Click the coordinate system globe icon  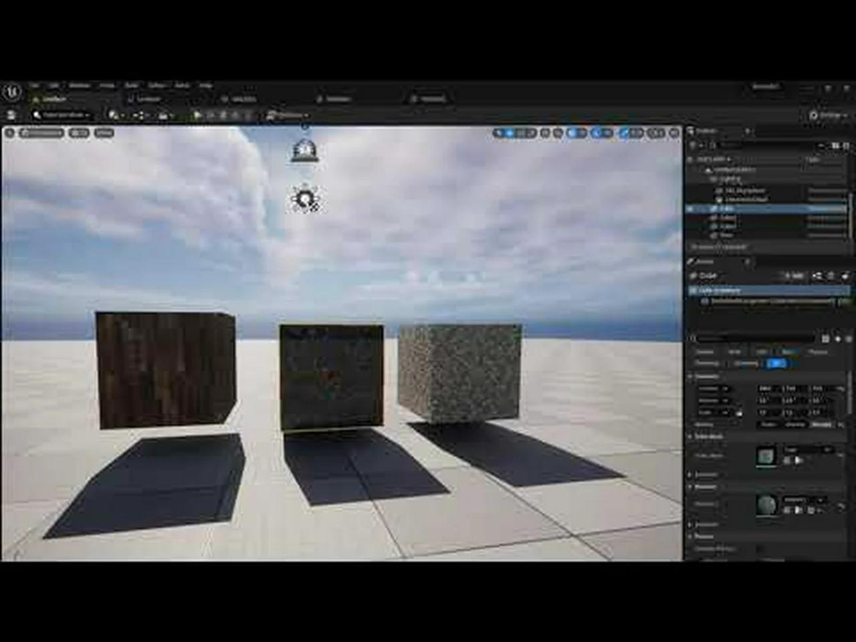[545, 133]
